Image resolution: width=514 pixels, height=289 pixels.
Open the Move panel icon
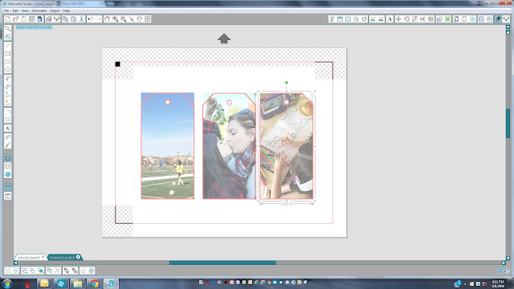pos(398,19)
